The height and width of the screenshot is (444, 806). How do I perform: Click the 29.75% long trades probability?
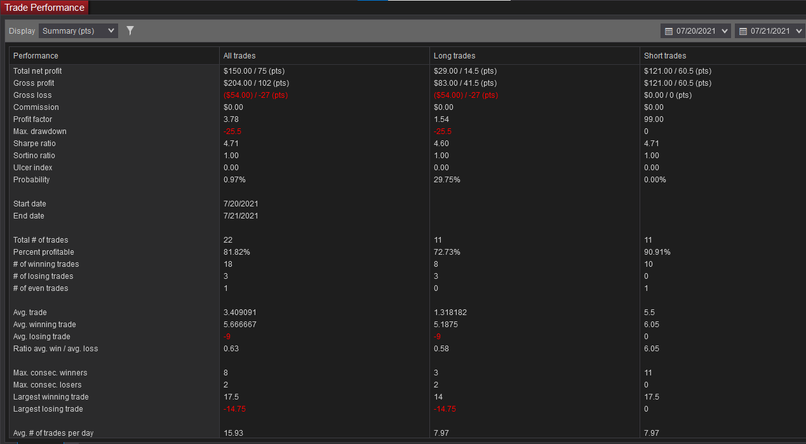(447, 180)
